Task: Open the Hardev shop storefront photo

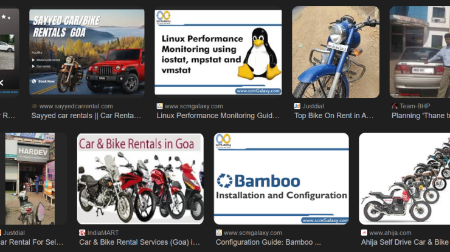Action: pyautogui.click(x=30, y=179)
